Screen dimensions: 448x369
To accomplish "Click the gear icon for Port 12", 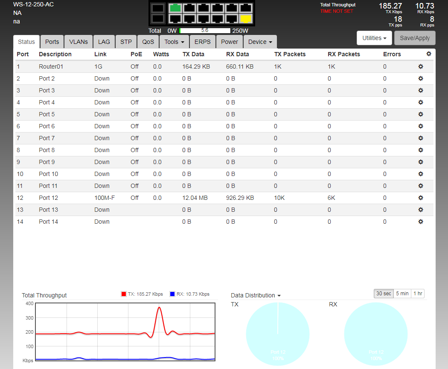I will pos(420,198).
